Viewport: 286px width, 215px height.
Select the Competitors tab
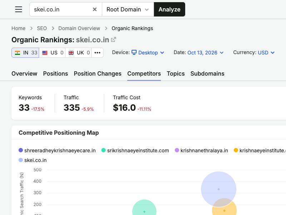[144, 73]
